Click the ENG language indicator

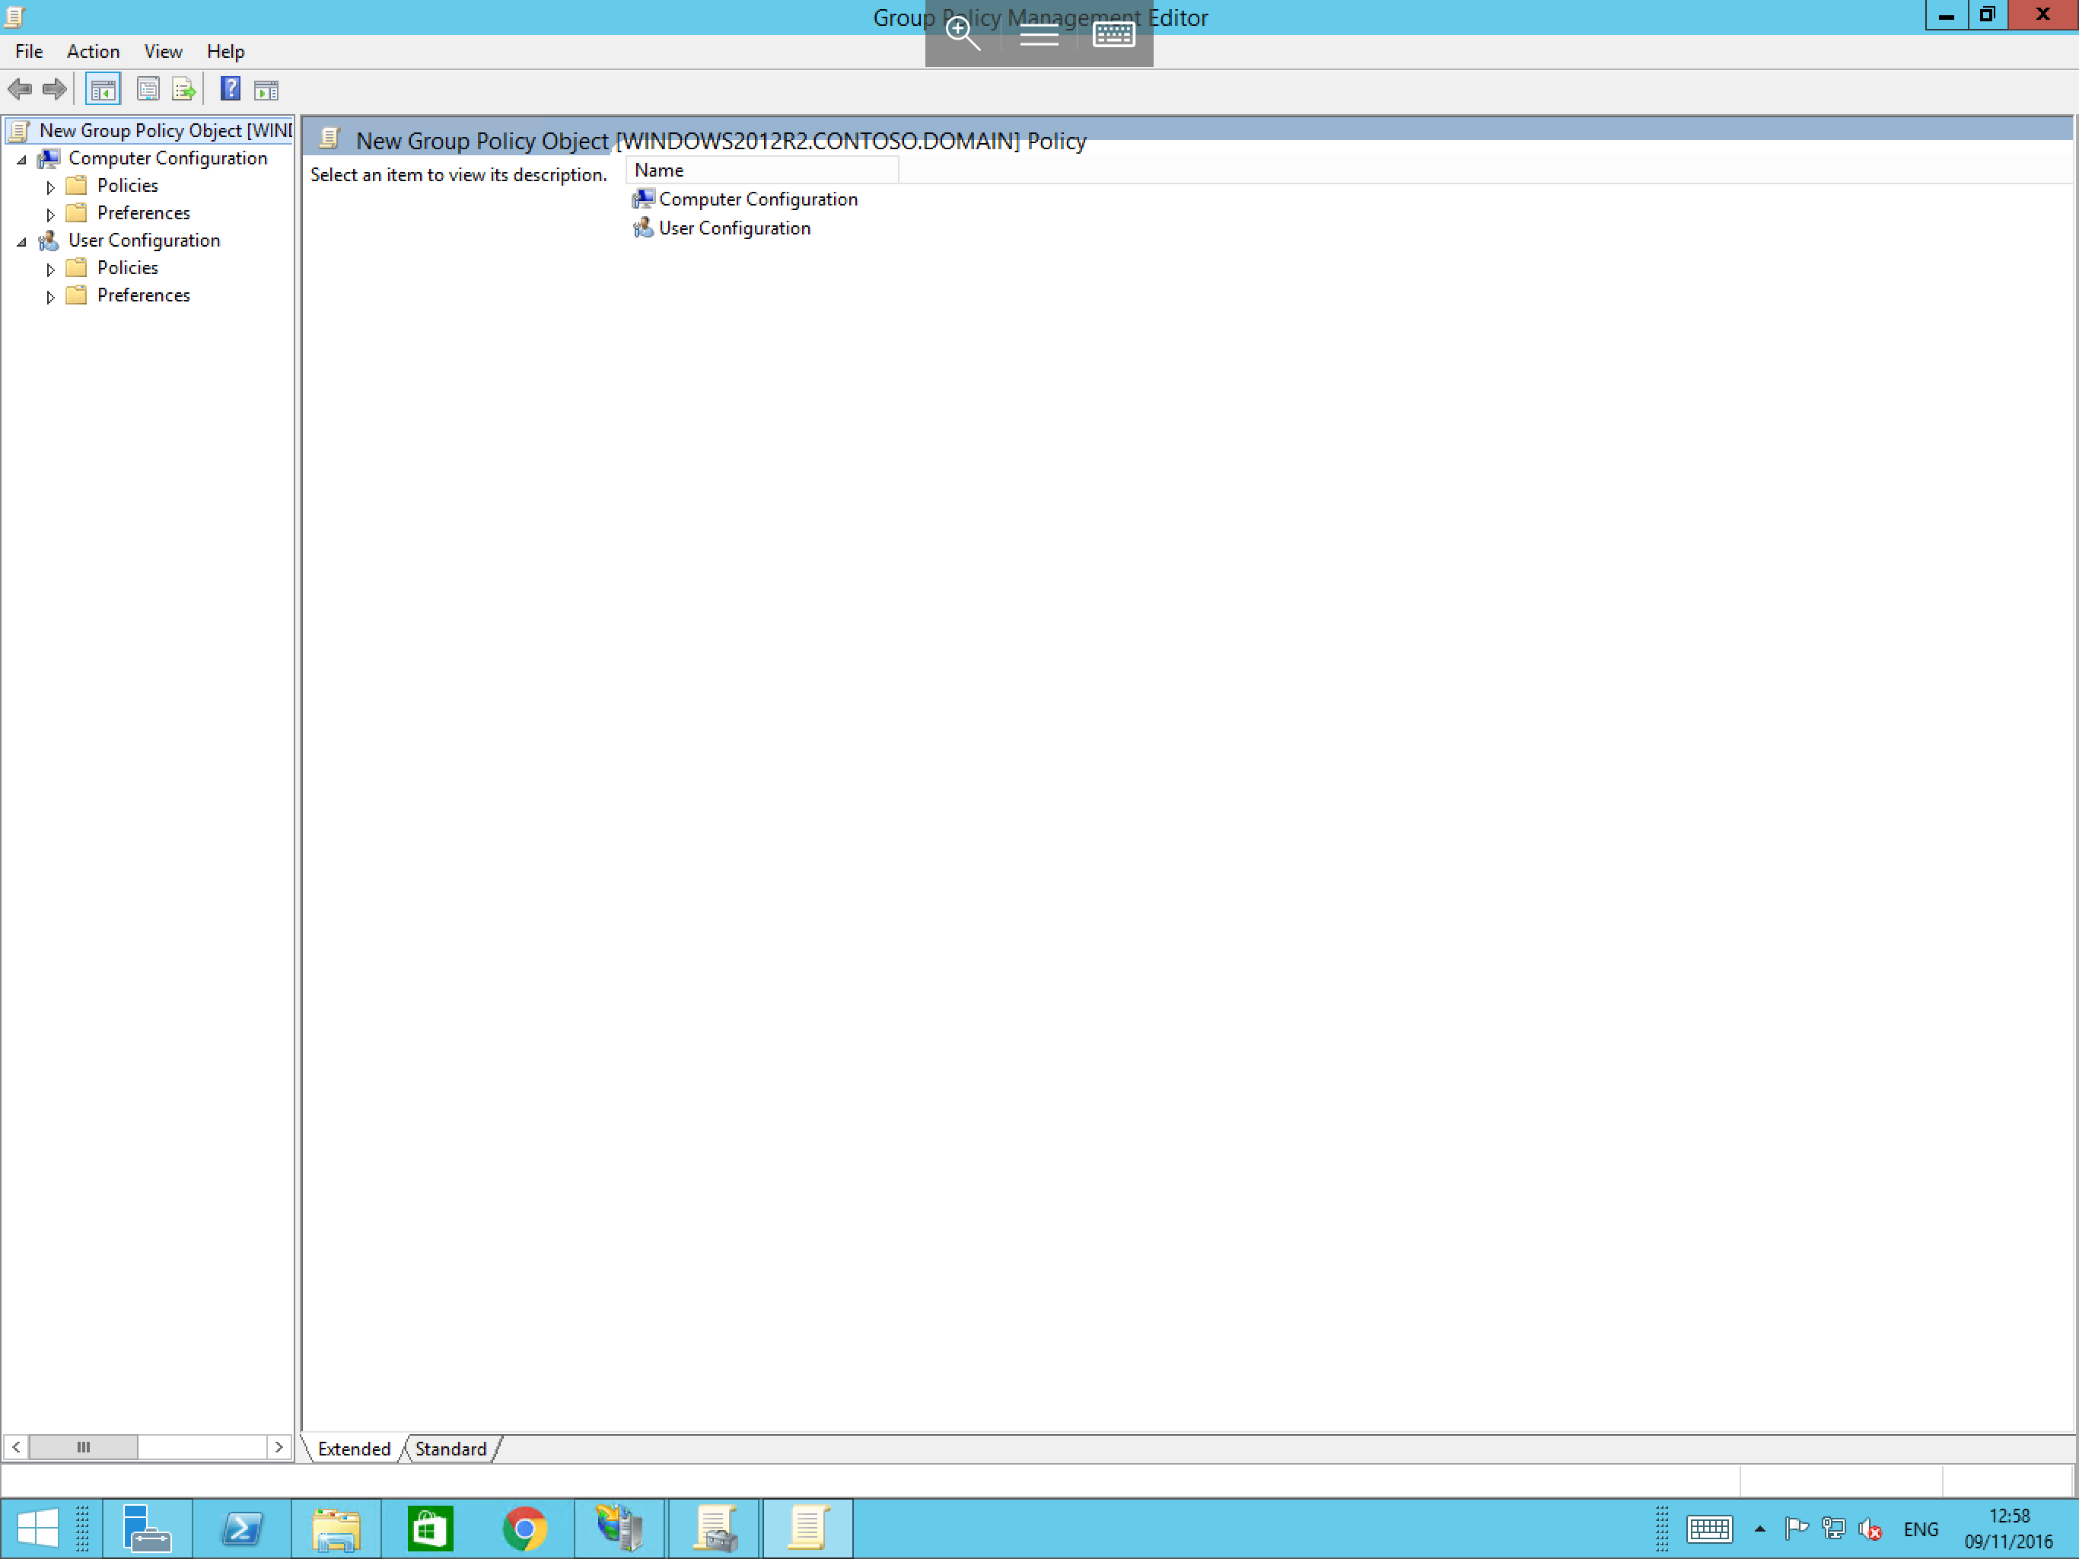[x=1920, y=1529]
